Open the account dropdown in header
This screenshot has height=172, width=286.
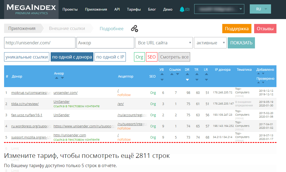click(x=219, y=9)
